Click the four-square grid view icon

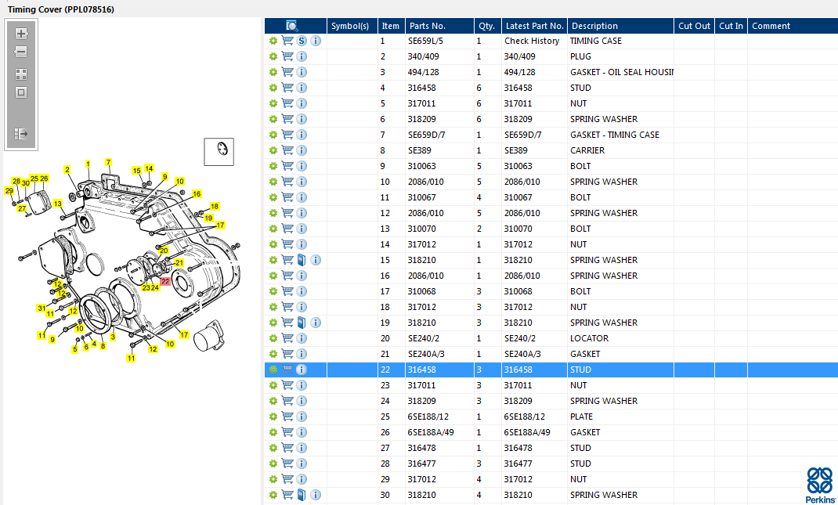[21, 74]
